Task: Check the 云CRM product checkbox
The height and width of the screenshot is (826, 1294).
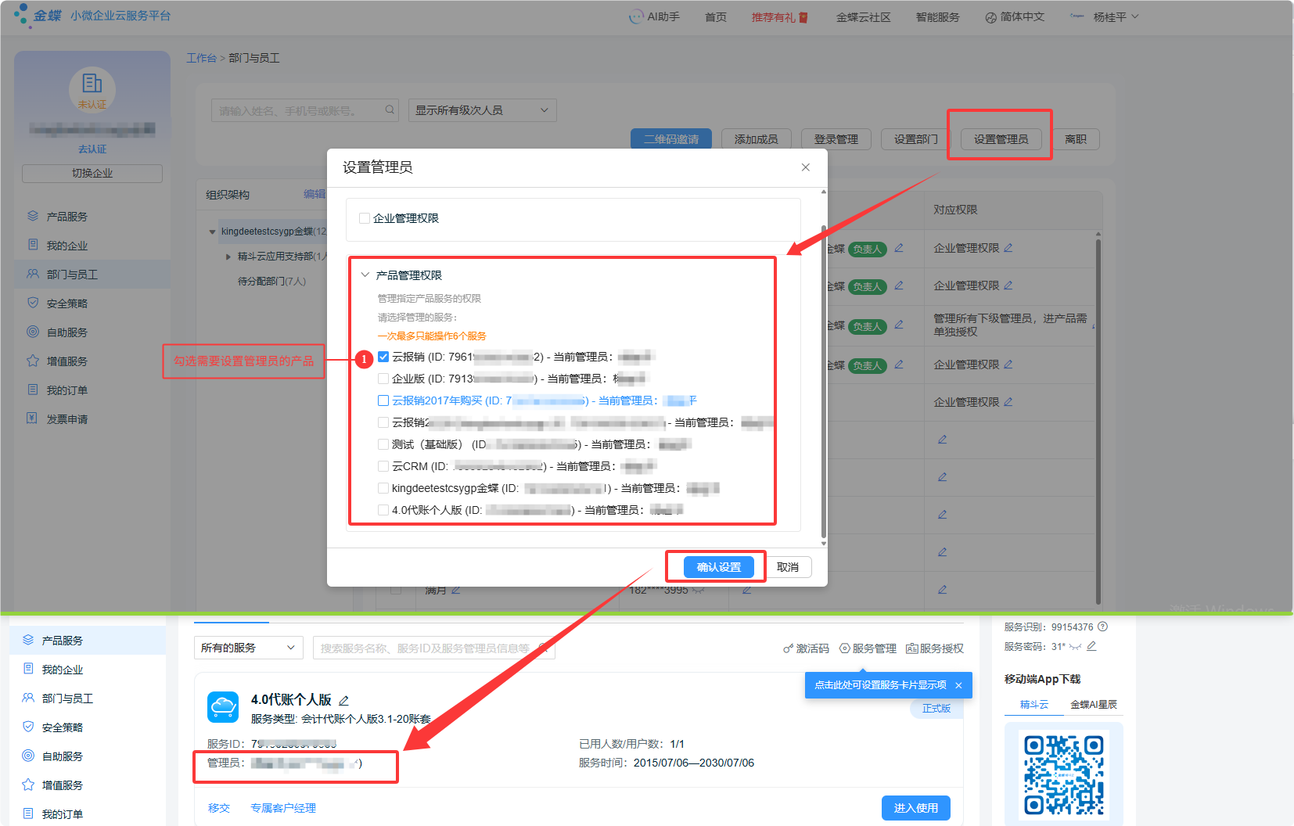Action: pyautogui.click(x=383, y=466)
